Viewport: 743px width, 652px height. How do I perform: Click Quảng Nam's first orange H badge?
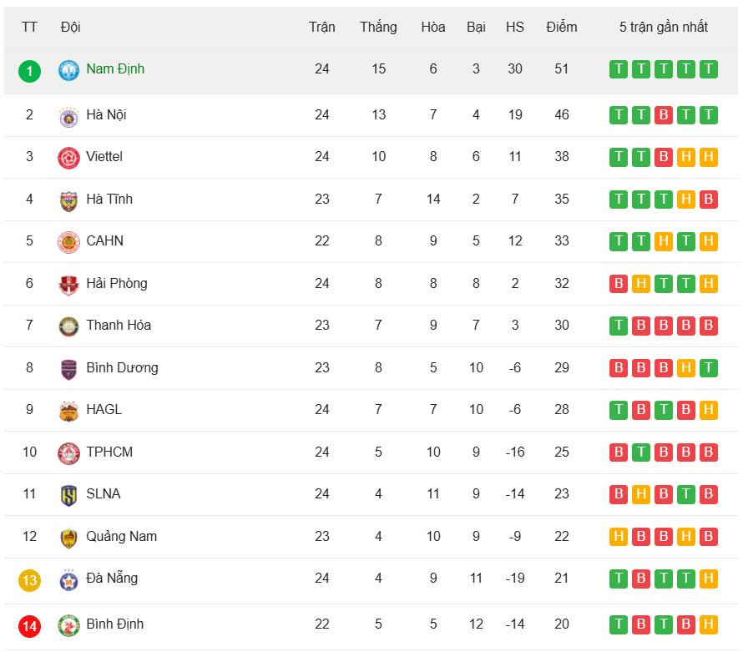pyautogui.click(x=619, y=537)
